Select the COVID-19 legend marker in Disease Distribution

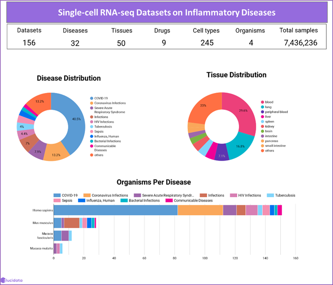coord(91,98)
